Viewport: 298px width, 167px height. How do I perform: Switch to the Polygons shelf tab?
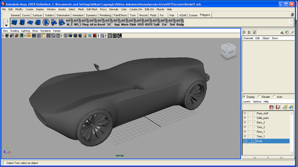point(205,15)
